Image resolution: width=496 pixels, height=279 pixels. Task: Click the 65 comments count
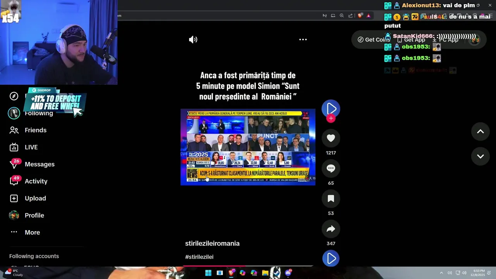click(x=331, y=183)
